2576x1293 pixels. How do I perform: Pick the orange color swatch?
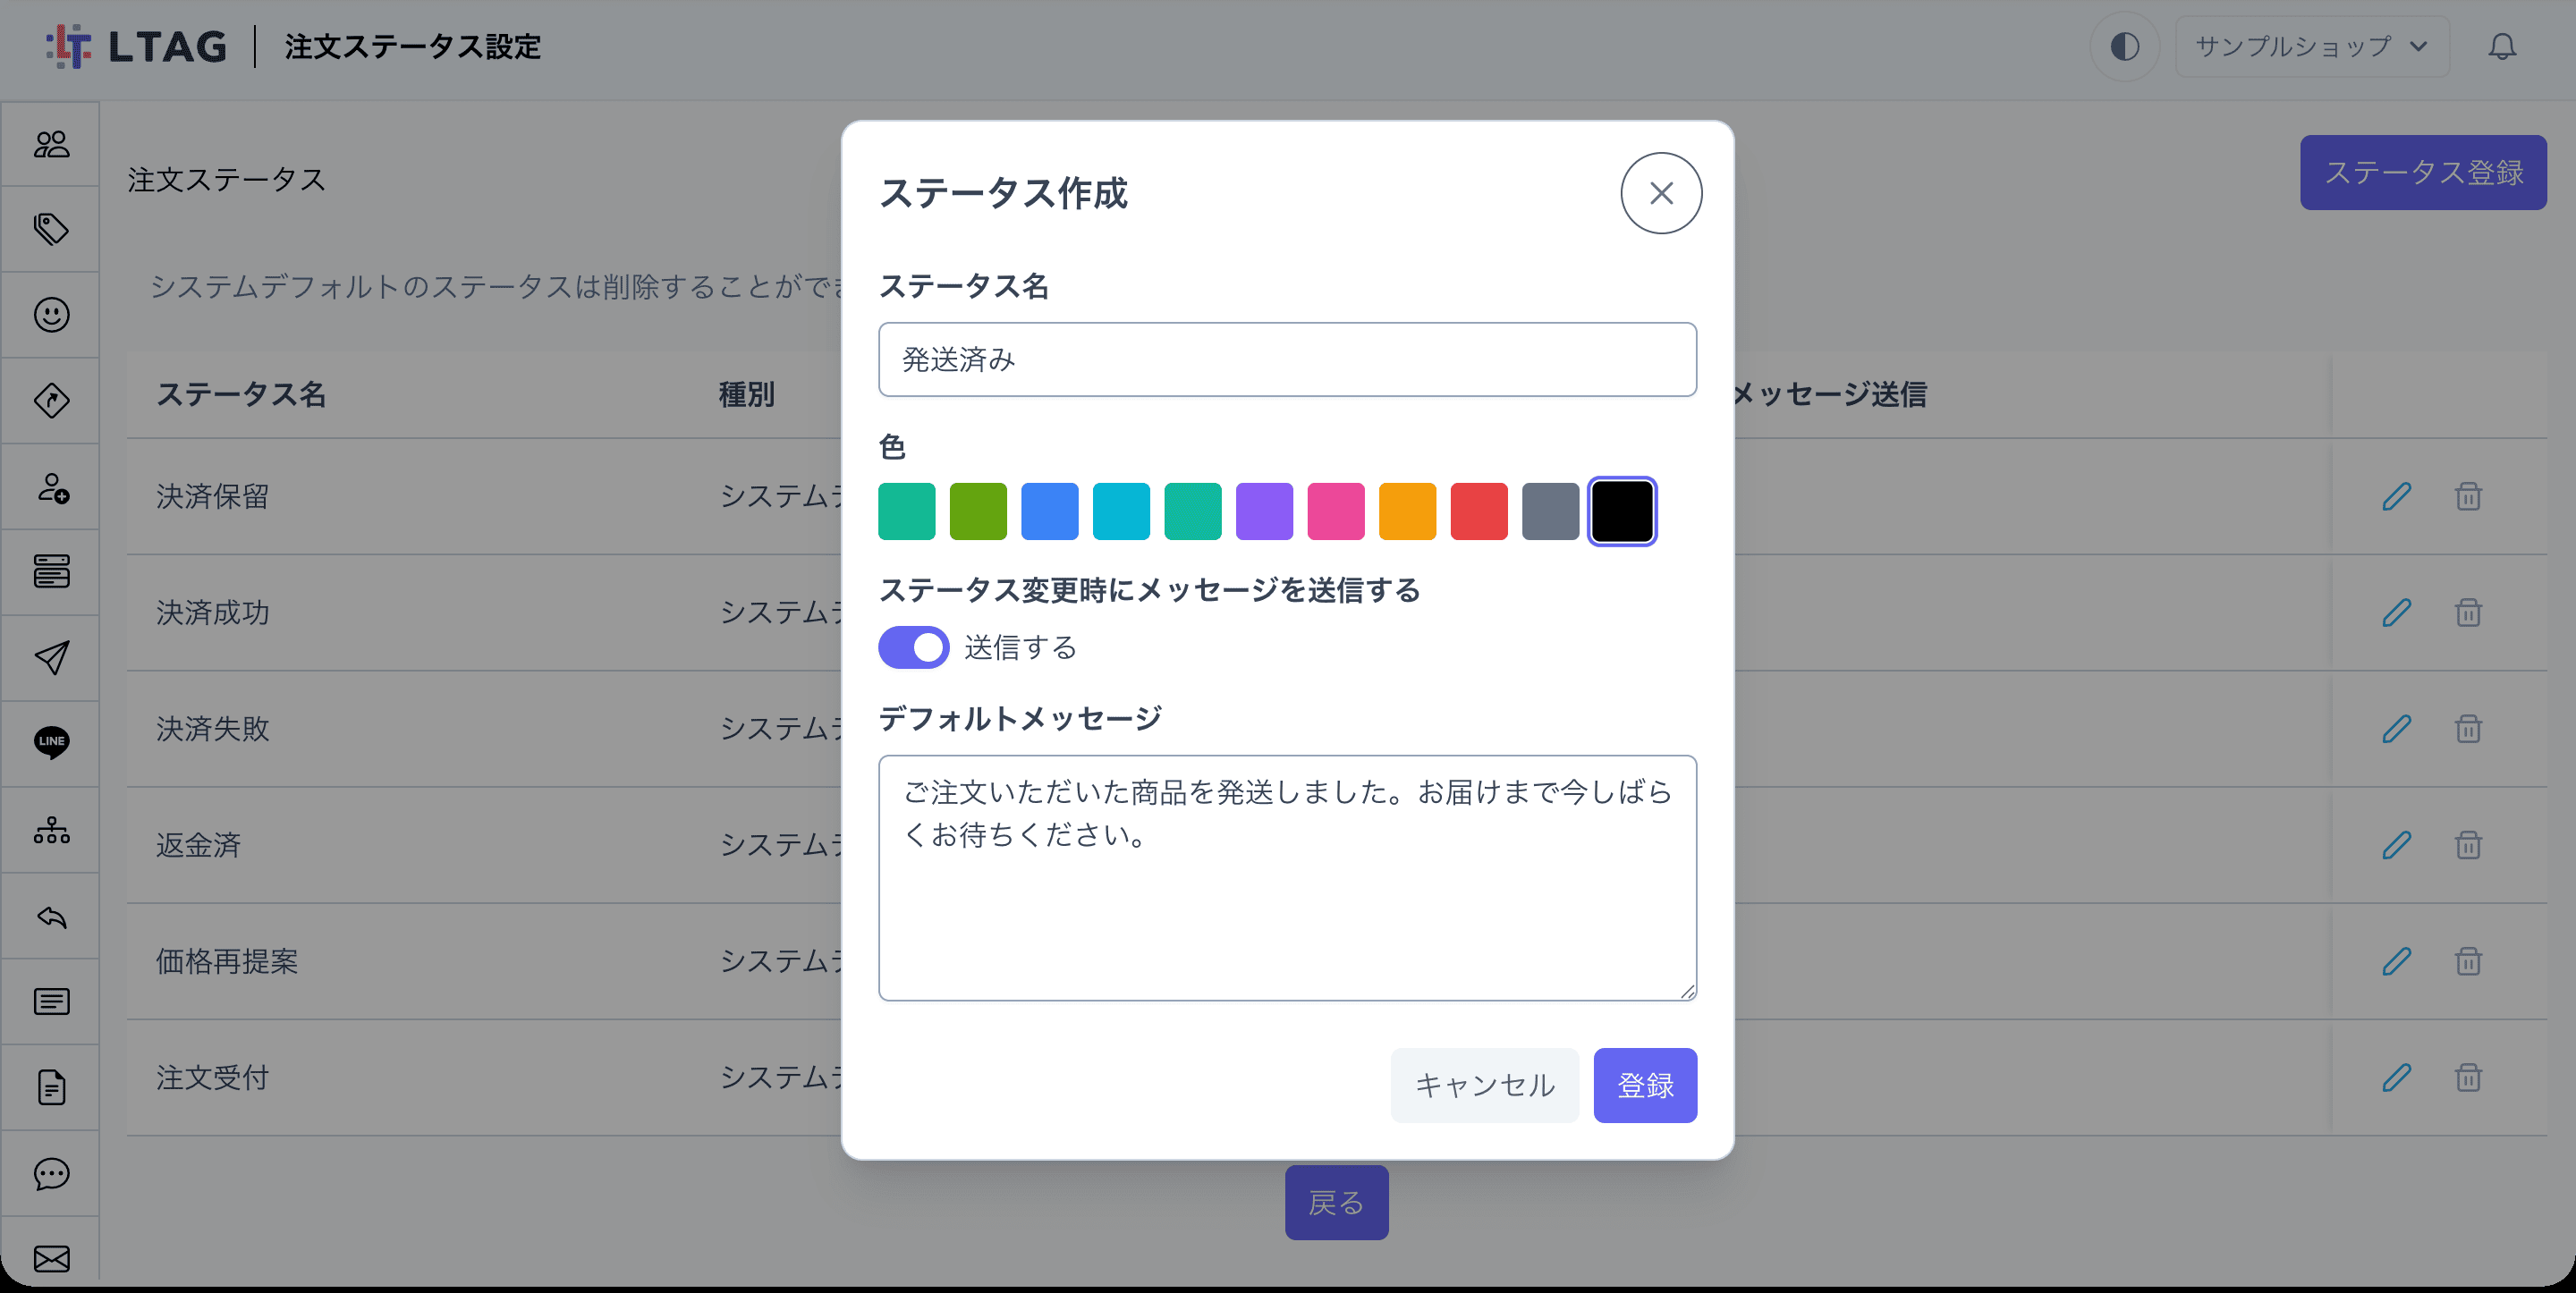point(1407,511)
